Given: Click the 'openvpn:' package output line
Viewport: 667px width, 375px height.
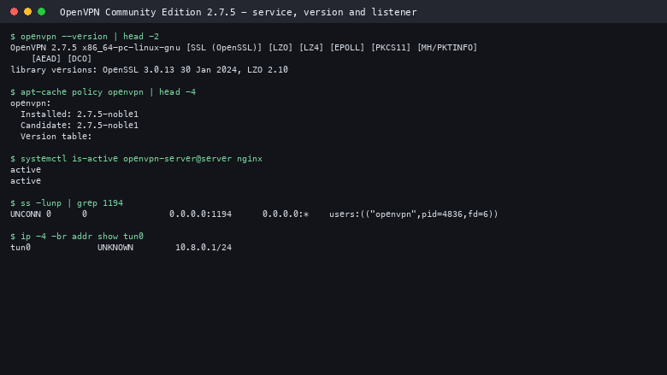Looking at the screenshot, I should pos(31,103).
